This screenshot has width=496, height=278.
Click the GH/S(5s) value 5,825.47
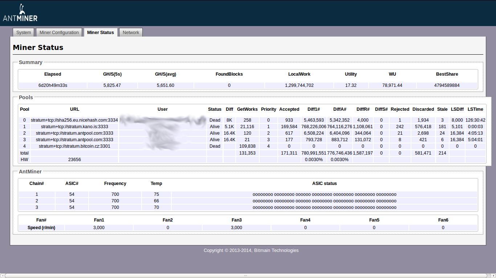tap(112, 85)
